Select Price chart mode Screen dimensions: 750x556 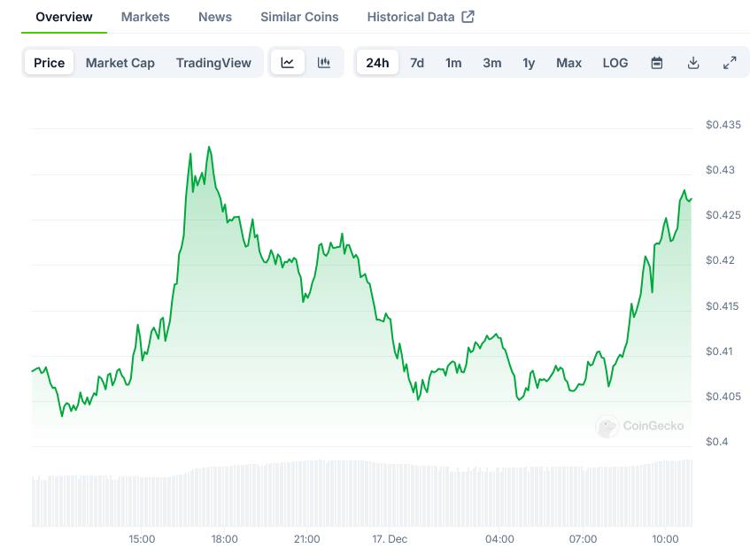point(50,63)
